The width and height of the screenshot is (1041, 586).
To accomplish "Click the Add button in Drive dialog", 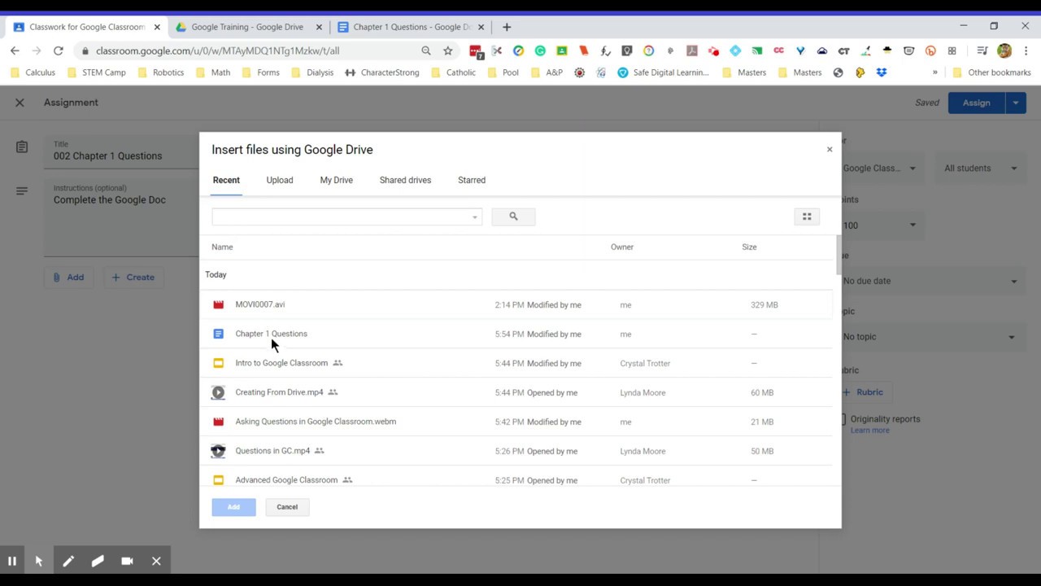I will click(x=233, y=507).
